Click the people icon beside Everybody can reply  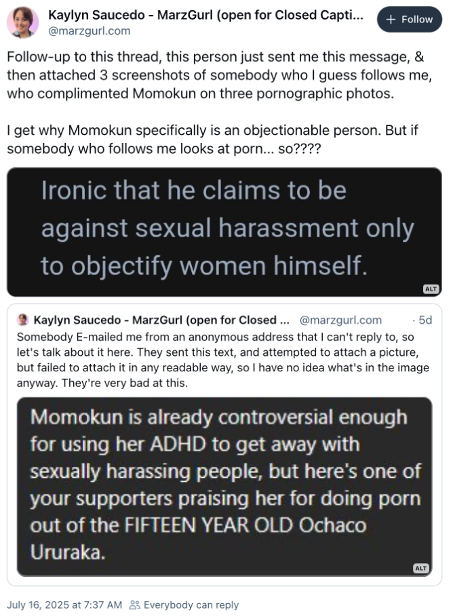tap(134, 604)
